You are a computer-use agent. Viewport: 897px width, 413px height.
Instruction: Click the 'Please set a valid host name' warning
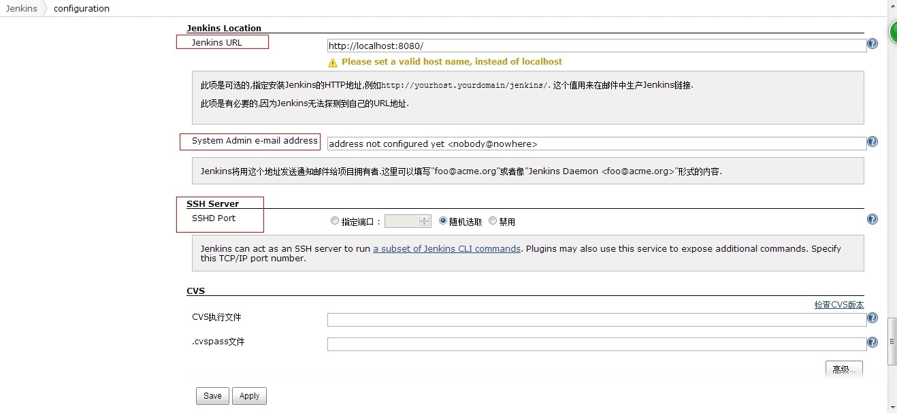click(x=452, y=62)
